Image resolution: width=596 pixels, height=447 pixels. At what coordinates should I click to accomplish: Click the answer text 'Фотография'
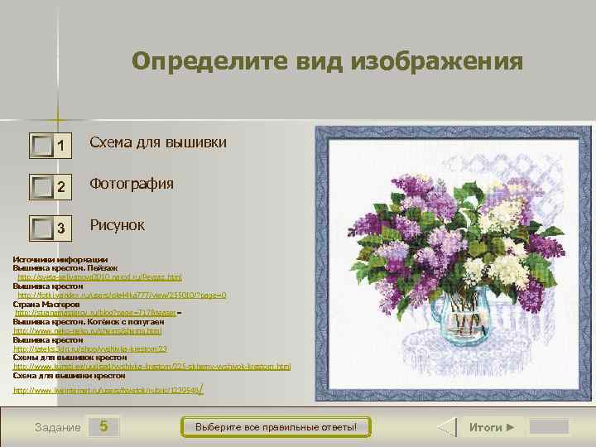tap(132, 184)
